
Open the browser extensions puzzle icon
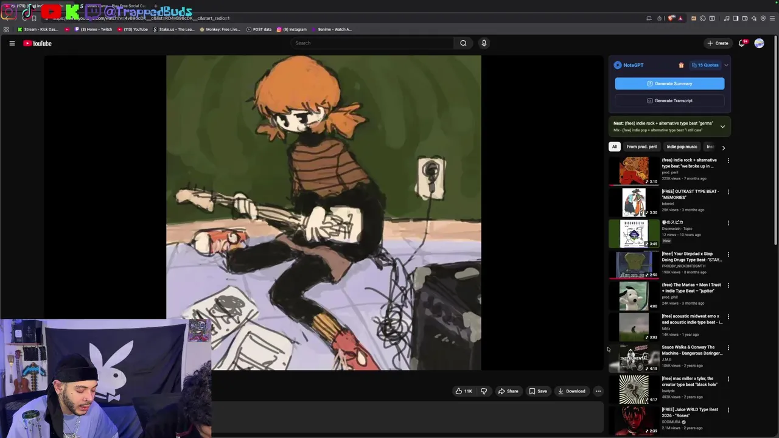point(703,18)
